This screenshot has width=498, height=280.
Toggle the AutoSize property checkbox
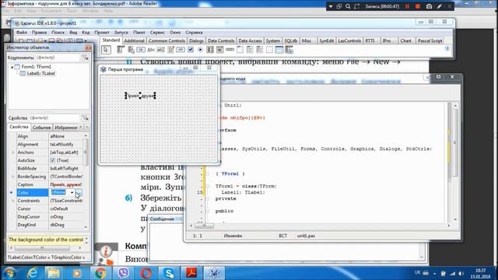pos(53,160)
